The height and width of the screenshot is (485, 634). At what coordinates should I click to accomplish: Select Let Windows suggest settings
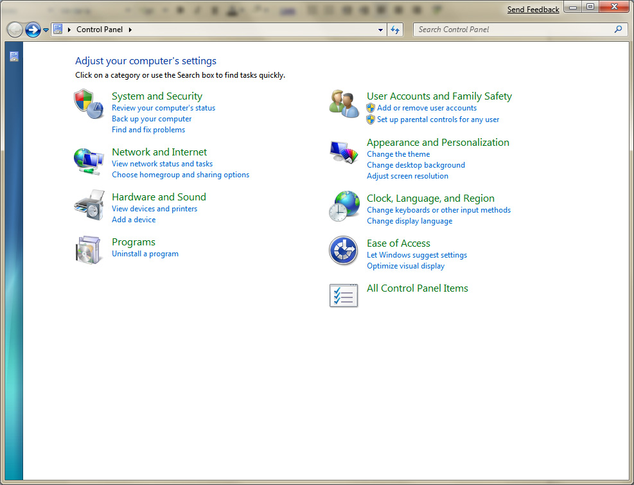416,255
